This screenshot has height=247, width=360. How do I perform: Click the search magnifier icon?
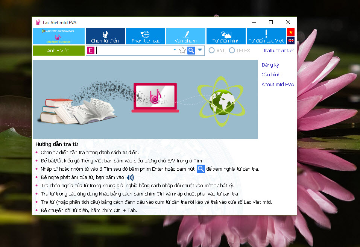coord(191,50)
